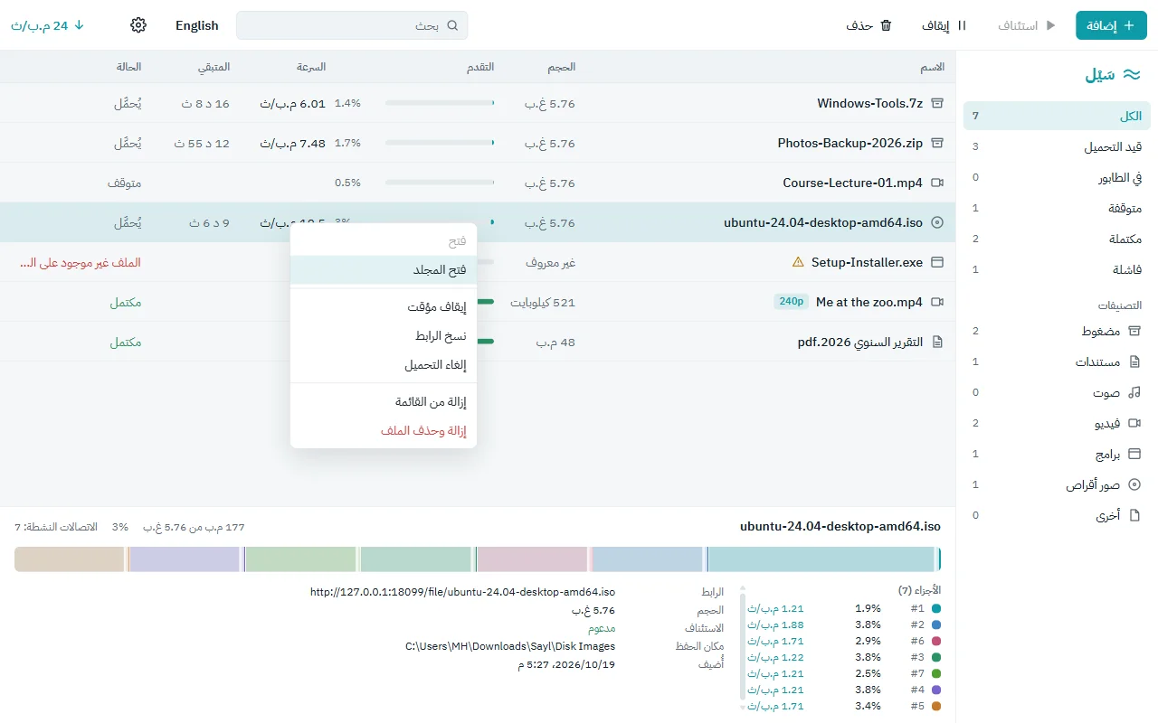Click the C:\Users\MH\Downloads save path

[x=510, y=646]
